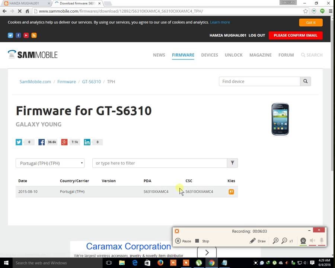
Task: Click into the Find device field
Action: pyautogui.click(x=259, y=81)
